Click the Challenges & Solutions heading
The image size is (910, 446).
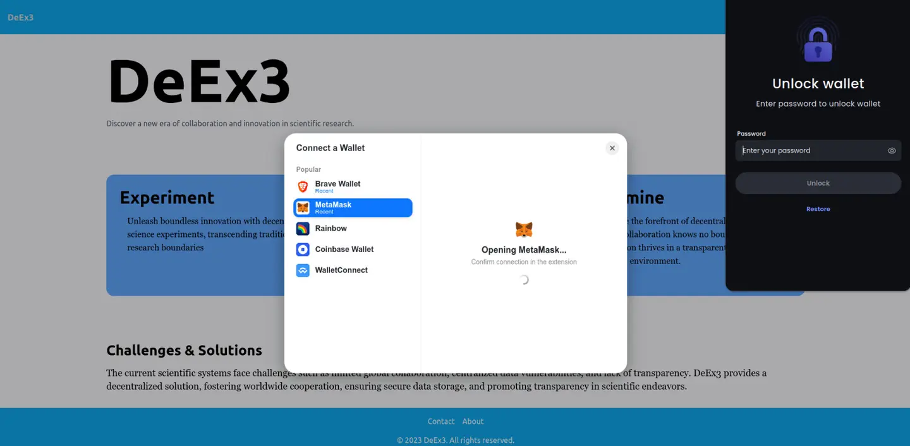tap(184, 351)
